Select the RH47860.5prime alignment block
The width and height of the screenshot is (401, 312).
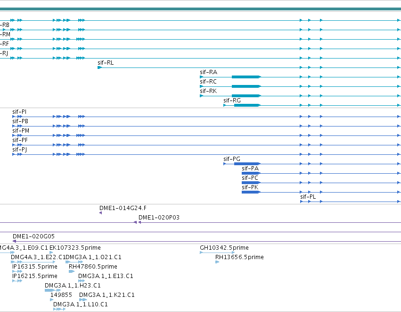(x=71, y=271)
